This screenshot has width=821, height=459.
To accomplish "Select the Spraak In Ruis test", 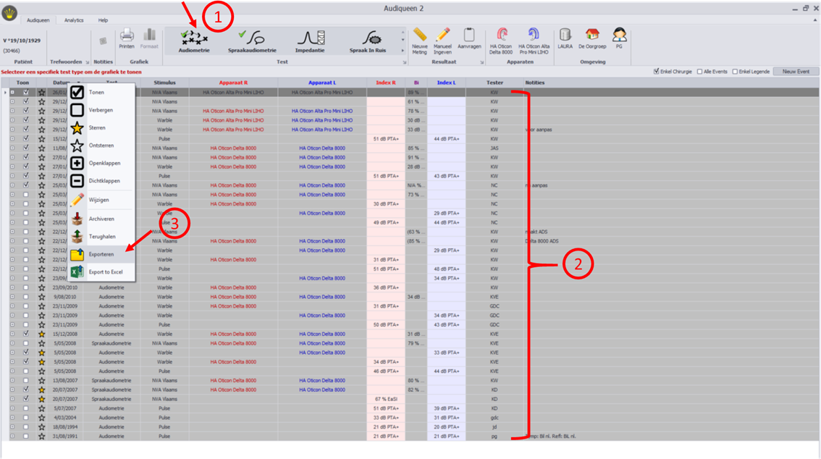I will pos(368,41).
